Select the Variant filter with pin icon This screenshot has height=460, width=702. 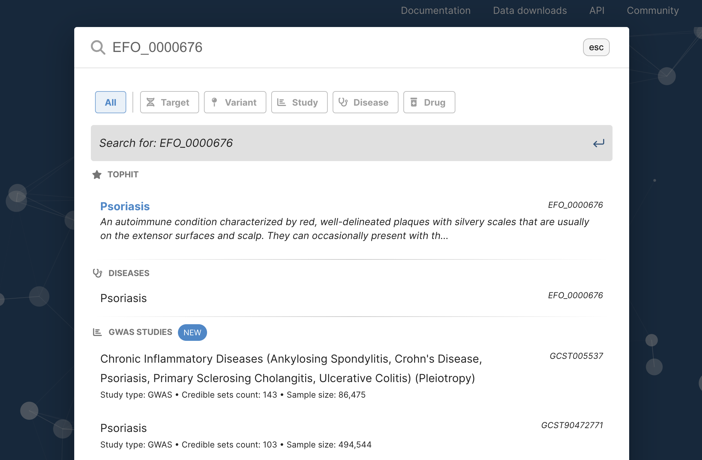[x=235, y=102]
